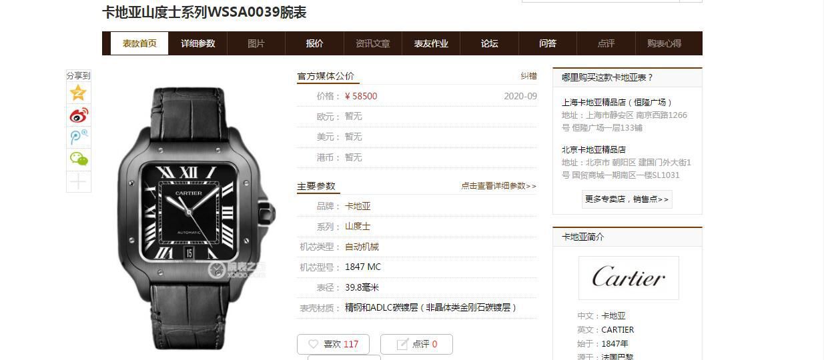Click the blue Tencent Weibo share icon
824x360 pixels.
pos(79,137)
